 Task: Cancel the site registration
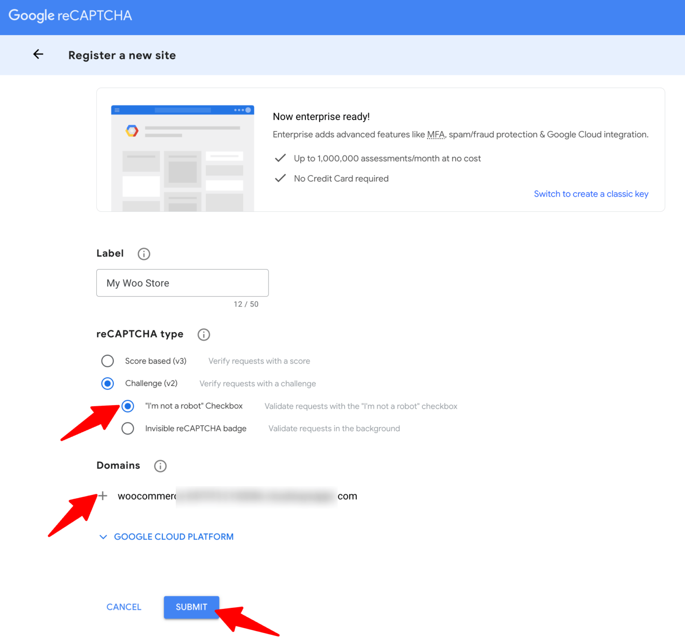coord(124,607)
